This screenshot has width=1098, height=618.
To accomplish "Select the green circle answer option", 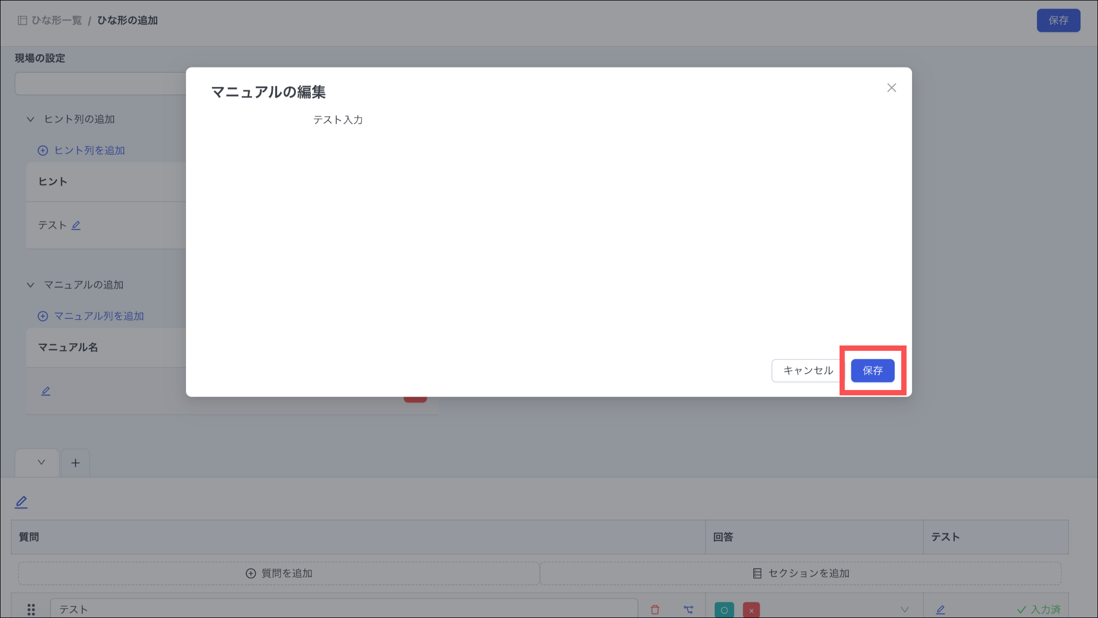I will click(724, 610).
